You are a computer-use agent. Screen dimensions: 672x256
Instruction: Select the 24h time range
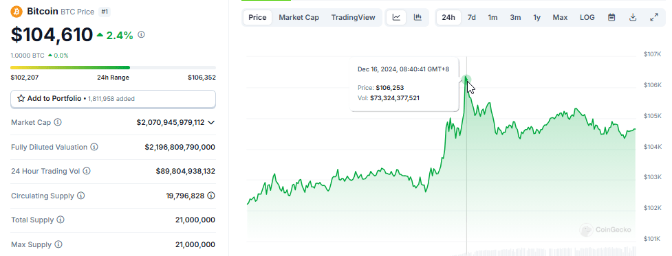(448, 18)
